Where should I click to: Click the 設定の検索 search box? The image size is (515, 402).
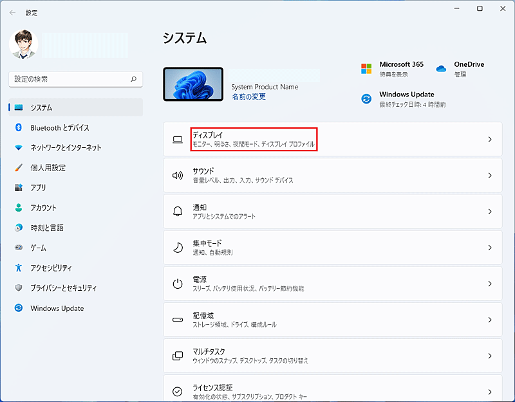(x=76, y=79)
